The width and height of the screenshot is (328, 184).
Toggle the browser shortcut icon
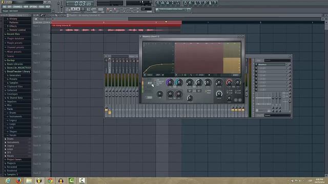click(173, 3)
